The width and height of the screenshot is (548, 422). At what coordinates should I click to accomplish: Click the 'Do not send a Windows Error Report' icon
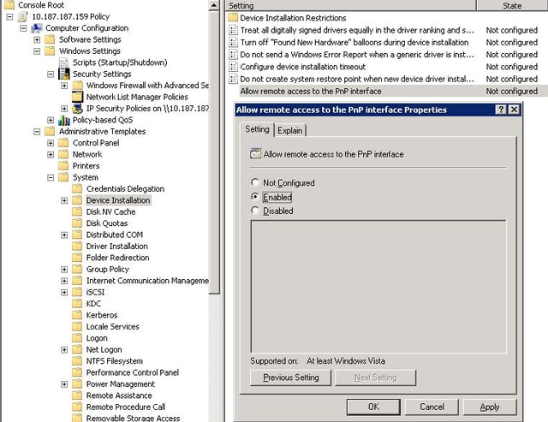click(233, 55)
